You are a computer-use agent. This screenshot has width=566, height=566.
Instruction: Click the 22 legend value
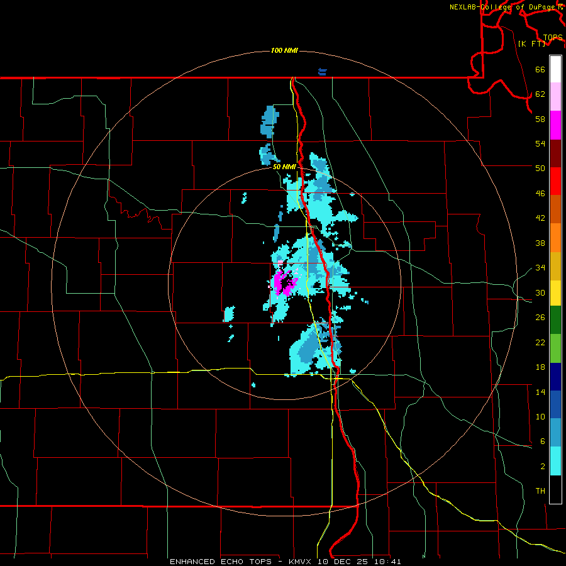click(x=540, y=342)
